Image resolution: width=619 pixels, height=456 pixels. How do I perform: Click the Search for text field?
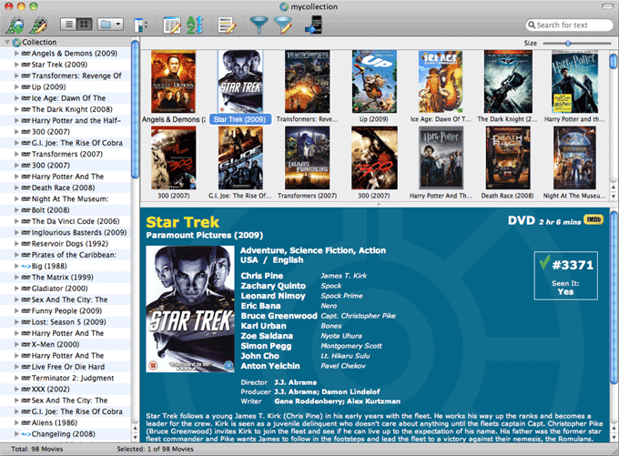[x=569, y=25]
